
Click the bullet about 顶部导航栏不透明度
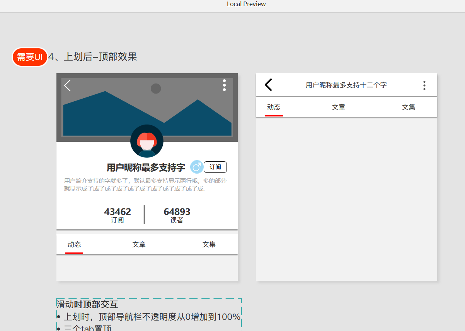[x=149, y=317]
